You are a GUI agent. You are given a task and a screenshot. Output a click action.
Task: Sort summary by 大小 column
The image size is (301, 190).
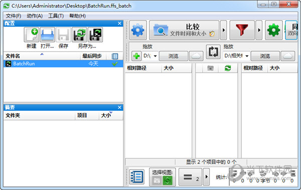111,115
